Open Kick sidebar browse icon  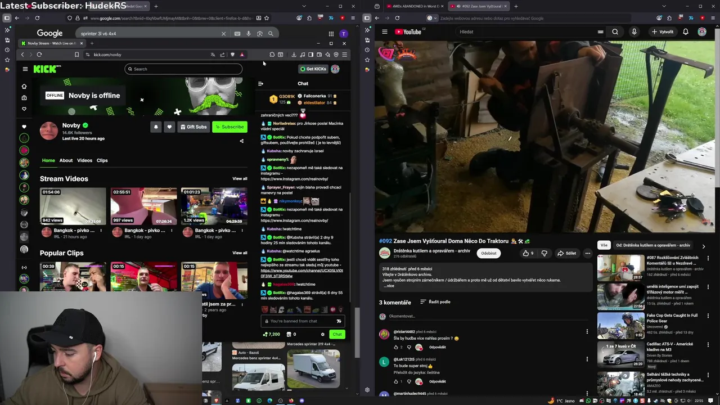click(x=24, y=97)
